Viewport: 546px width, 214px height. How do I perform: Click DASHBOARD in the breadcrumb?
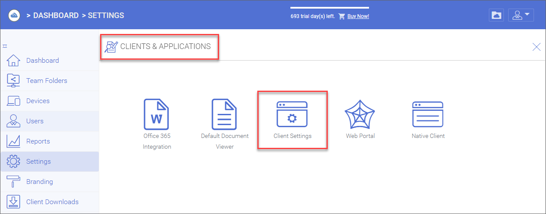(56, 15)
